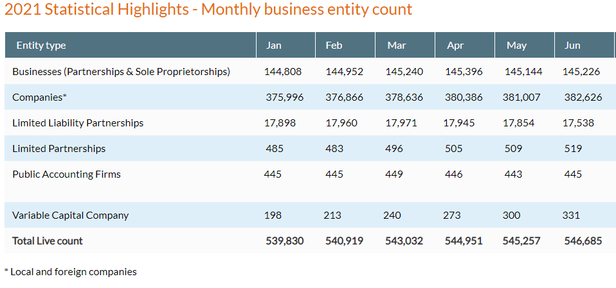Screen dimensions: 616x288
Task: Select the May column header
Action: pyautogui.click(x=516, y=46)
